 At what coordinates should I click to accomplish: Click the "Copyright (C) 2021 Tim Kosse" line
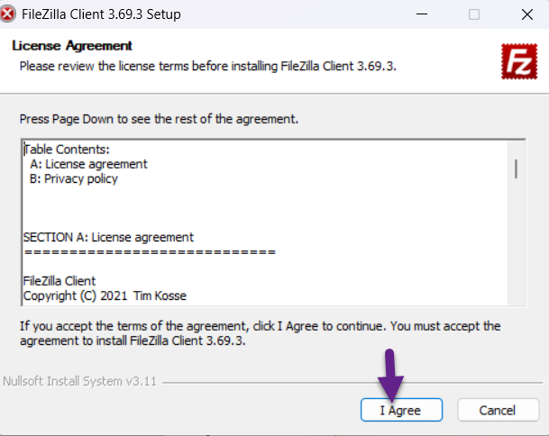[105, 295]
